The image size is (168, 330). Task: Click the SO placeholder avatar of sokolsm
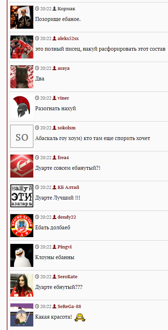pyautogui.click(x=22, y=136)
